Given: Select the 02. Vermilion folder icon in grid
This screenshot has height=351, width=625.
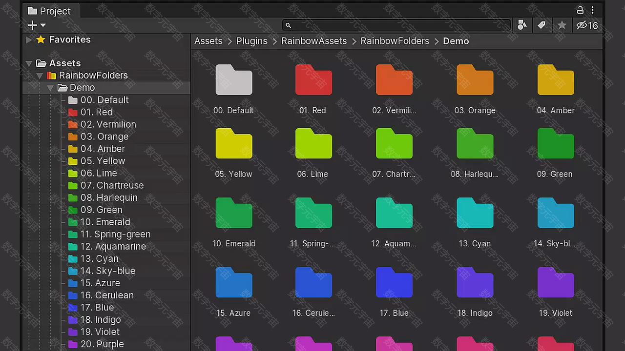Looking at the screenshot, I should click(x=394, y=80).
